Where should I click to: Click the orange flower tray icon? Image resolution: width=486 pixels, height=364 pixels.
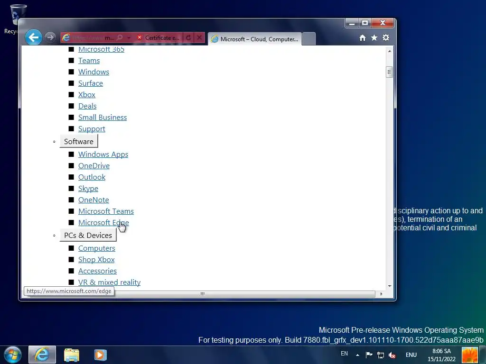pyautogui.click(x=470, y=355)
